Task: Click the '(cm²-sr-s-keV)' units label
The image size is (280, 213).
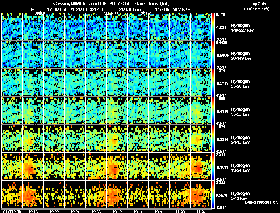Action: click(x=257, y=9)
